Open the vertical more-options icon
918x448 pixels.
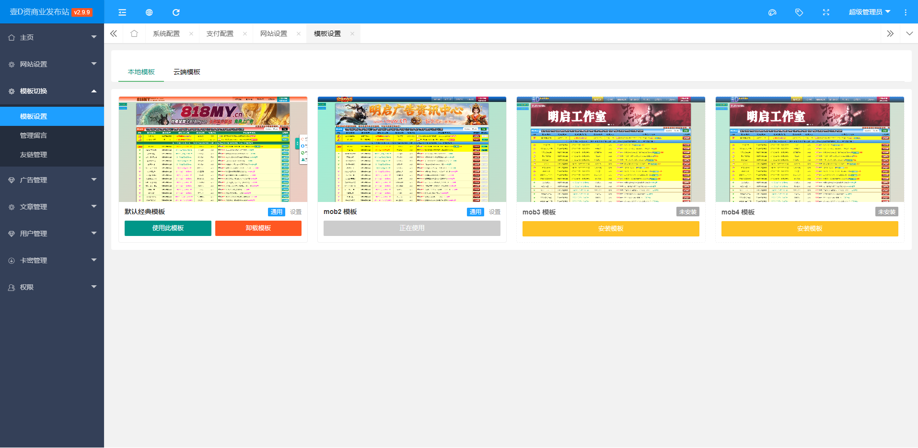pyautogui.click(x=906, y=12)
